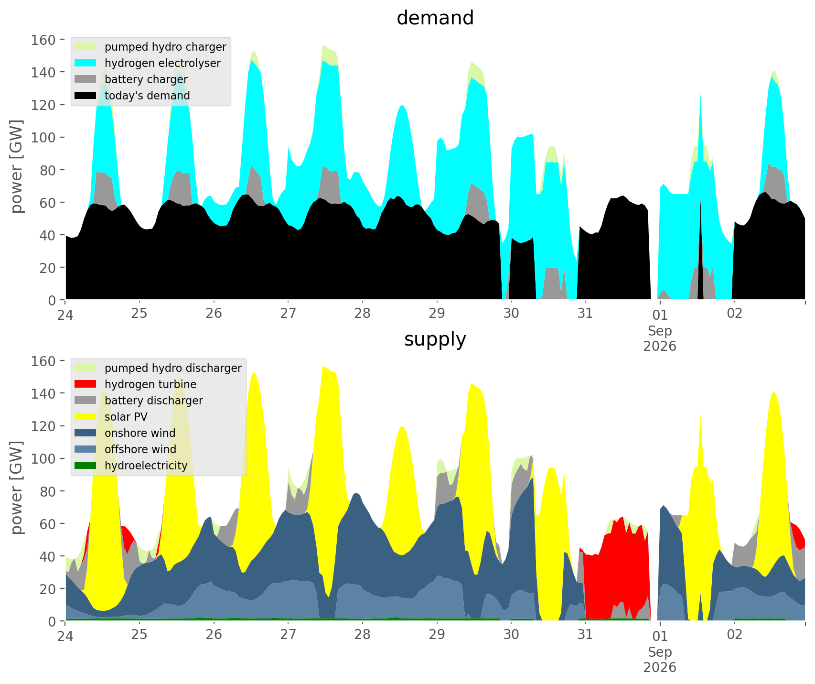The width and height of the screenshot is (815, 684).
Task: Click the green hydroelectricity legend swatch
Action: (x=86, y=466)
